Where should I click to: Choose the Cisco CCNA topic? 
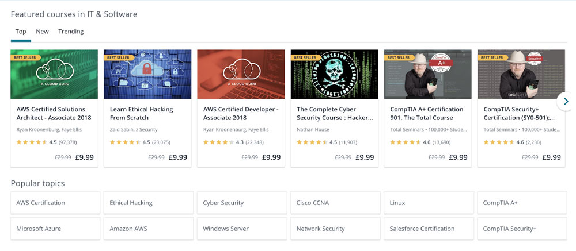[x=335, y=203]
